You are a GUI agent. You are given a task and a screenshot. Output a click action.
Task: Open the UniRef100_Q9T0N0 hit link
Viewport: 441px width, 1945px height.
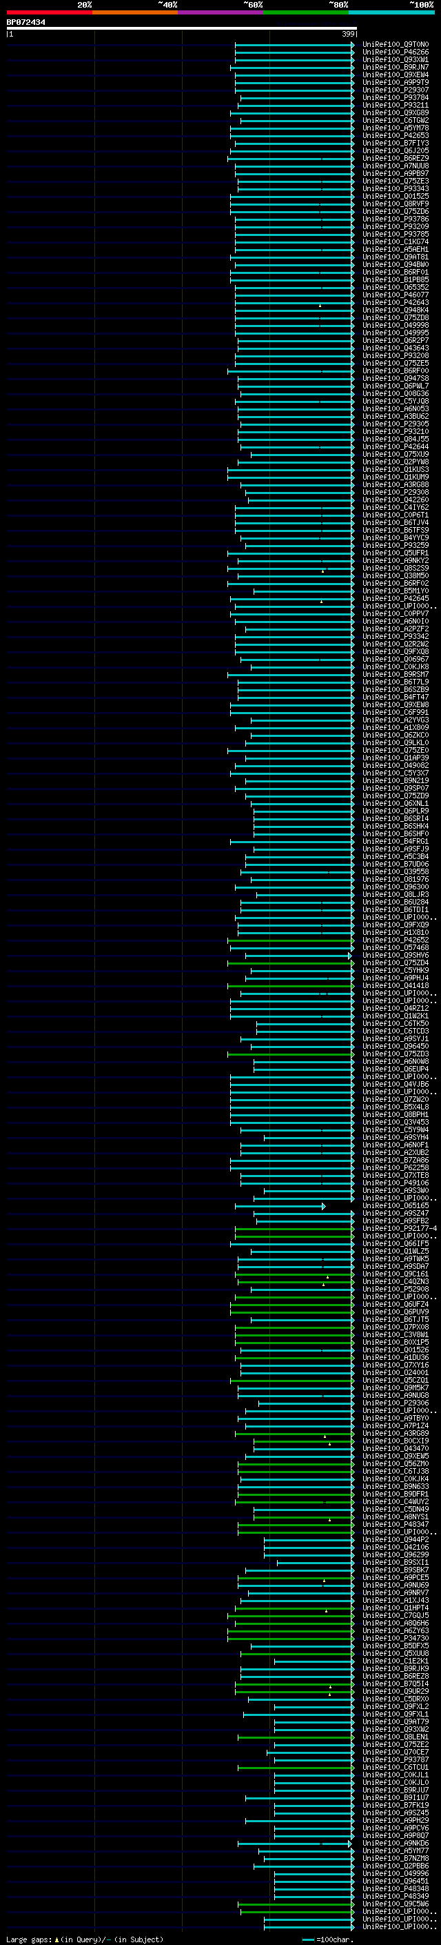[396, 45]
